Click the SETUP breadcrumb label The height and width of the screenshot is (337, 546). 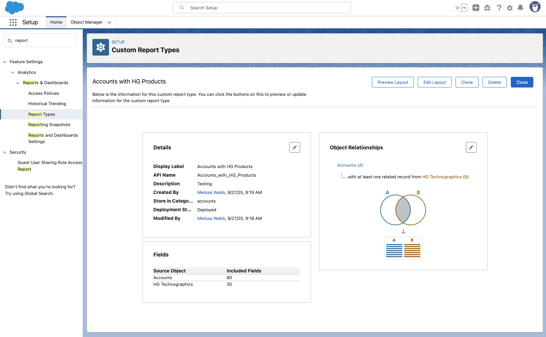point(118,42)
